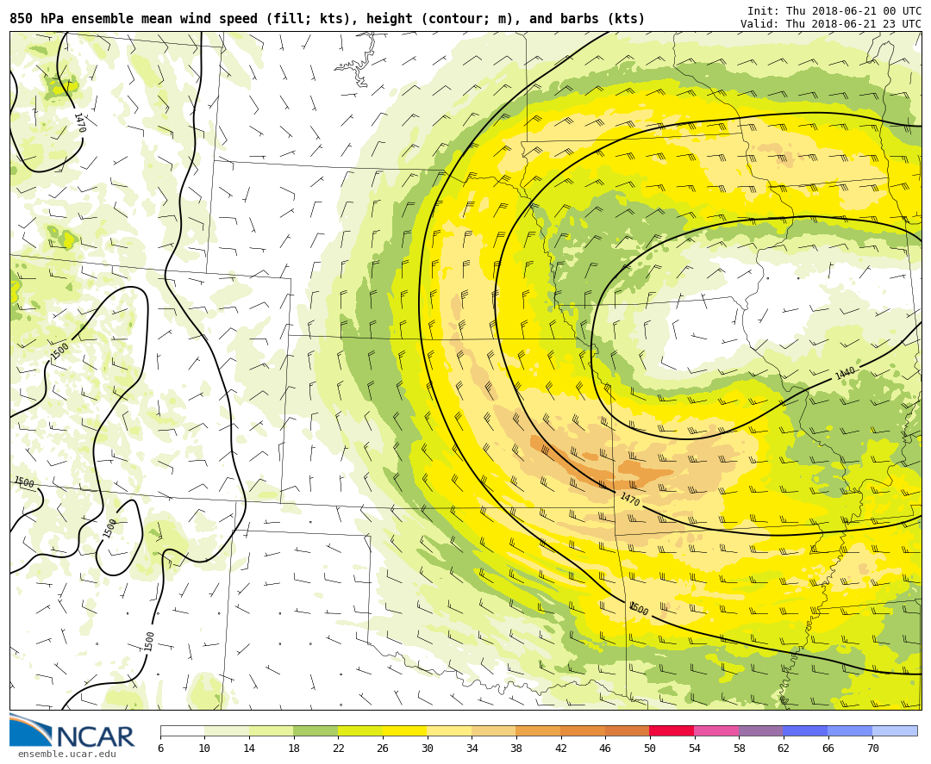The width and height of the screenshot is (931, 764).
Task: Click colorbar tick label 70
Action: pos(872,748)
